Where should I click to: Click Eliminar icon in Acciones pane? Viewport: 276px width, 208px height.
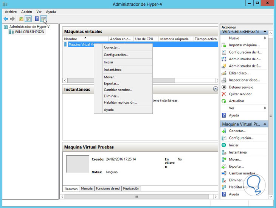click(x=224, y=180)
